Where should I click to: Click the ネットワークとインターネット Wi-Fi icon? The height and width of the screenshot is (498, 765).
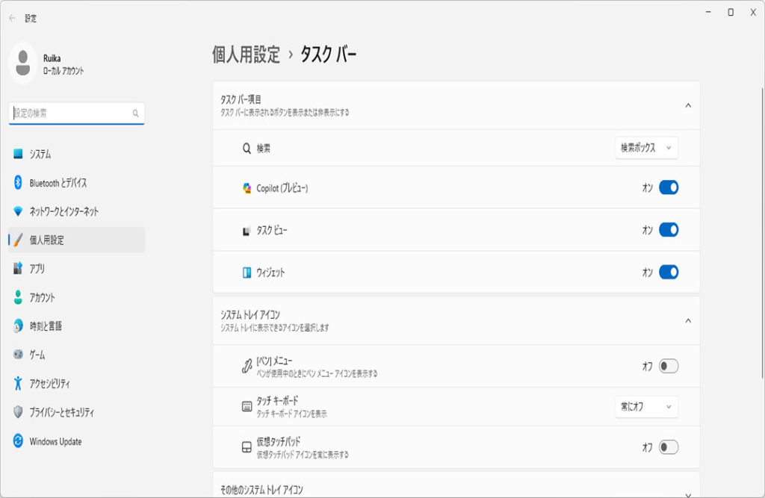18,211
